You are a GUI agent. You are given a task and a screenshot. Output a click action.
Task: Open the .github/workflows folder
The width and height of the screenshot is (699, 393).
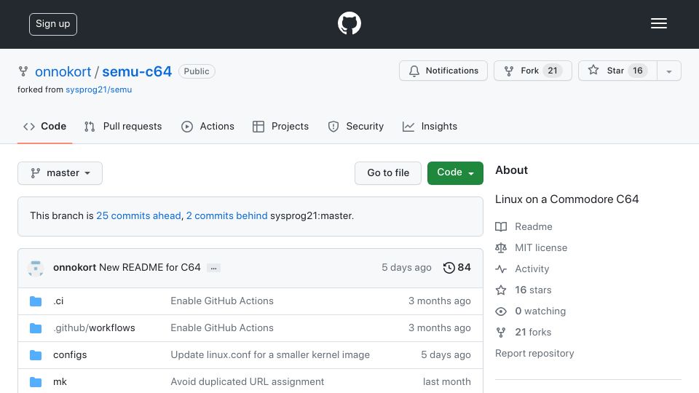(94, 328)
